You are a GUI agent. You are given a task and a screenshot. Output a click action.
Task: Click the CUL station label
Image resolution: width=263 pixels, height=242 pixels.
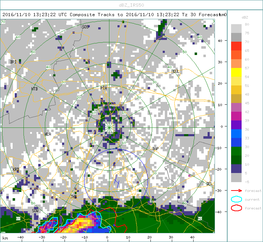(176, 71)
